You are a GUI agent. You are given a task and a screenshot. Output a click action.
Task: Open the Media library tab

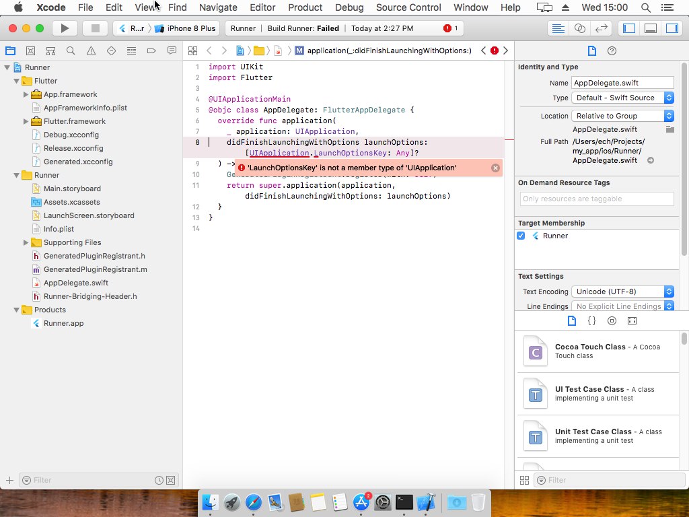pos(632,320)
